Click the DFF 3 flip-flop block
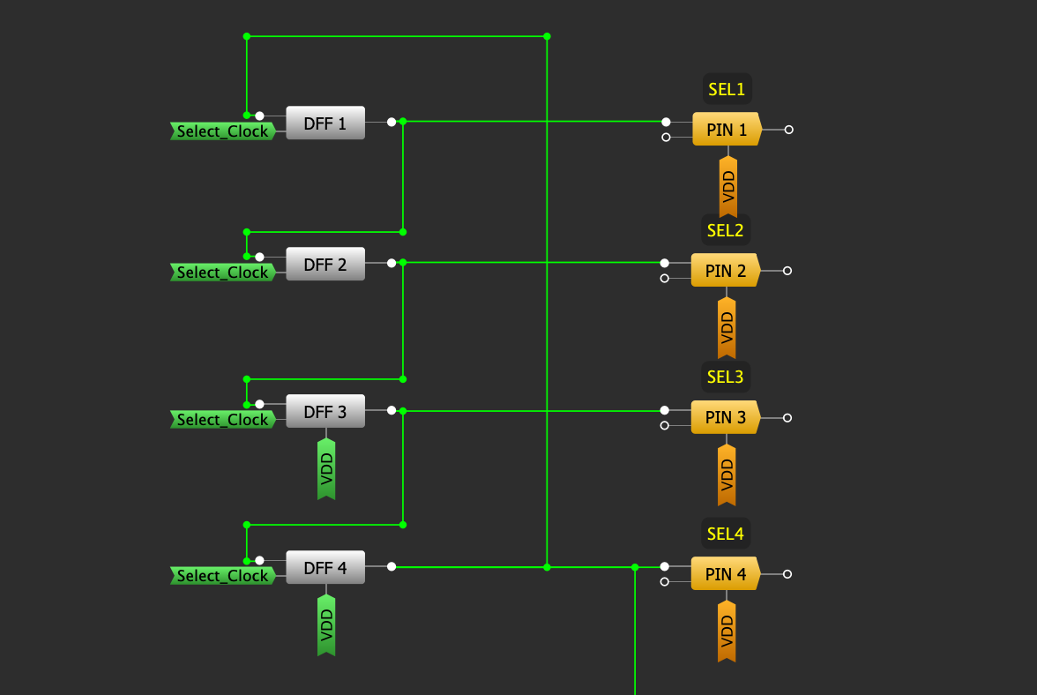 pos(325,412)
